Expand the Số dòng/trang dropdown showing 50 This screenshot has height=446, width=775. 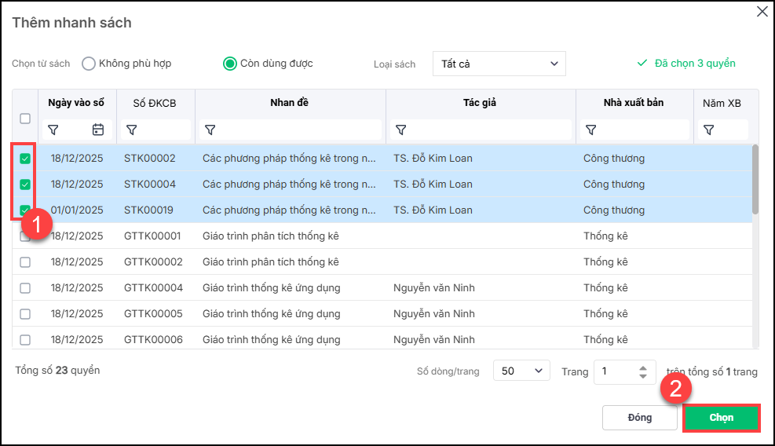(521, 371)
